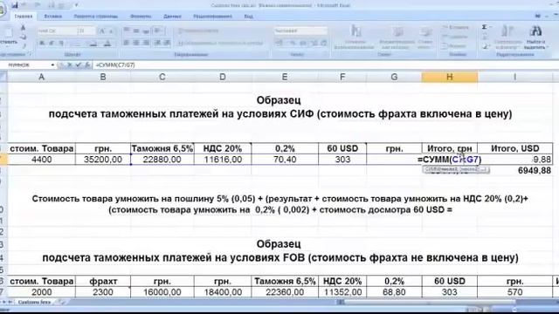
Task: Open the Clipboard group dialog launcher
Action: click(x=30, y=54)
